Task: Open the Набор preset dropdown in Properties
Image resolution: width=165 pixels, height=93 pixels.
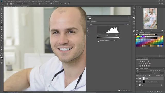Action: tap(110, 22)
